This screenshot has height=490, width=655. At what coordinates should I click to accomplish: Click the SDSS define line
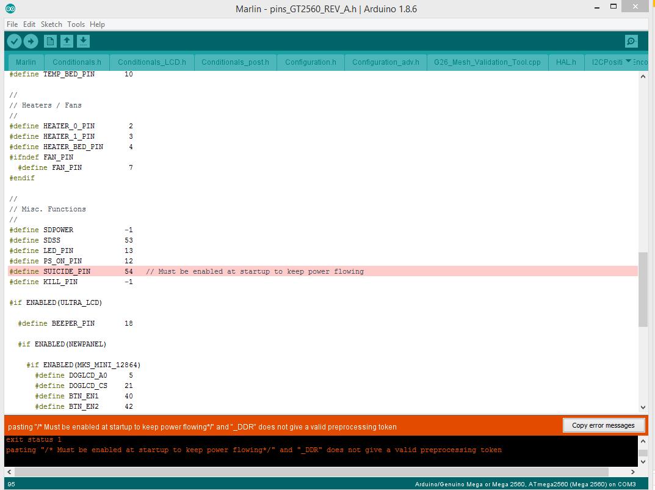[x=71, y=240]
